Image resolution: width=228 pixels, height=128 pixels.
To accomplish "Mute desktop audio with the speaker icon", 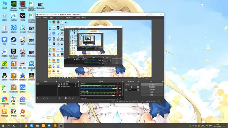I will [117, 88].
